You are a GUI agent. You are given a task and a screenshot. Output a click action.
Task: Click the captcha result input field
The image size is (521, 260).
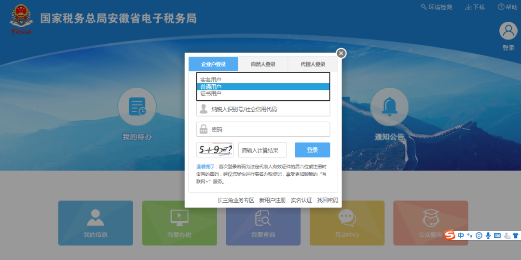point(262,150)
